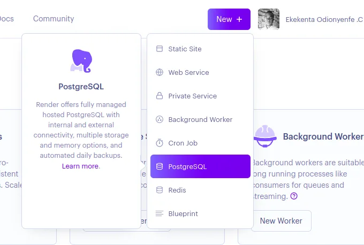Click the 'Render offers fully managed' description text
364x245 pixels.
[81, 129]
